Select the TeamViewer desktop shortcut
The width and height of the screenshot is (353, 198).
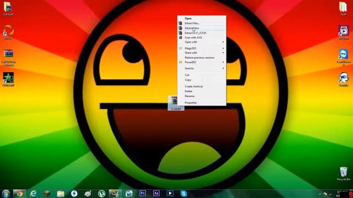[344, 57]
